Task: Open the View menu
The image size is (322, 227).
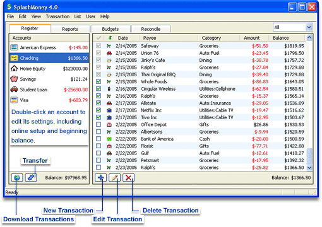Action: click(x=36, y=16)
